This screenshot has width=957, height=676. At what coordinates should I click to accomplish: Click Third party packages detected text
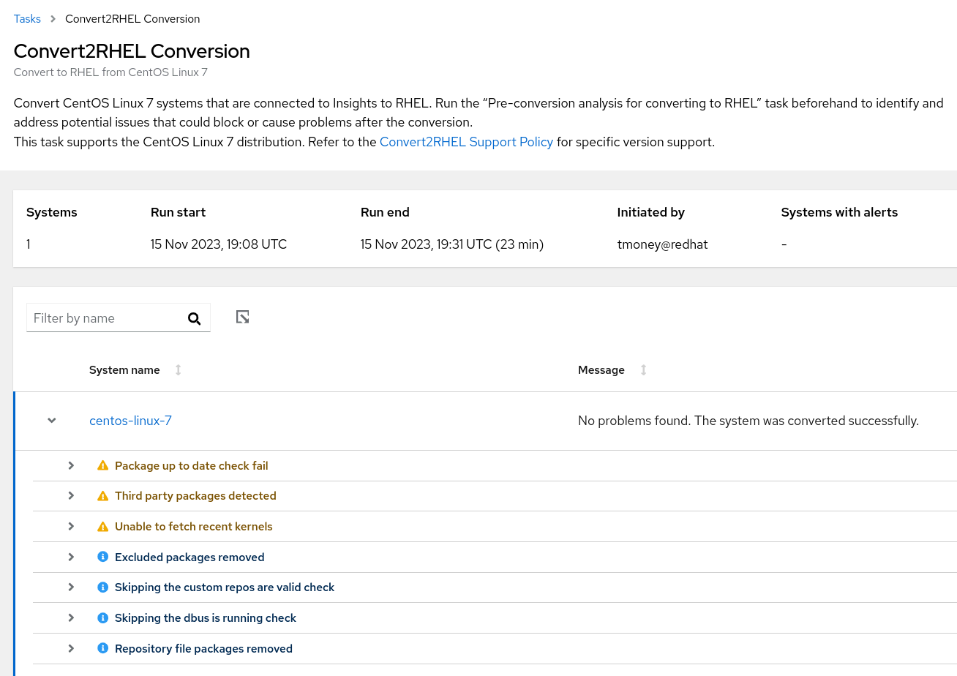[195, 496]
